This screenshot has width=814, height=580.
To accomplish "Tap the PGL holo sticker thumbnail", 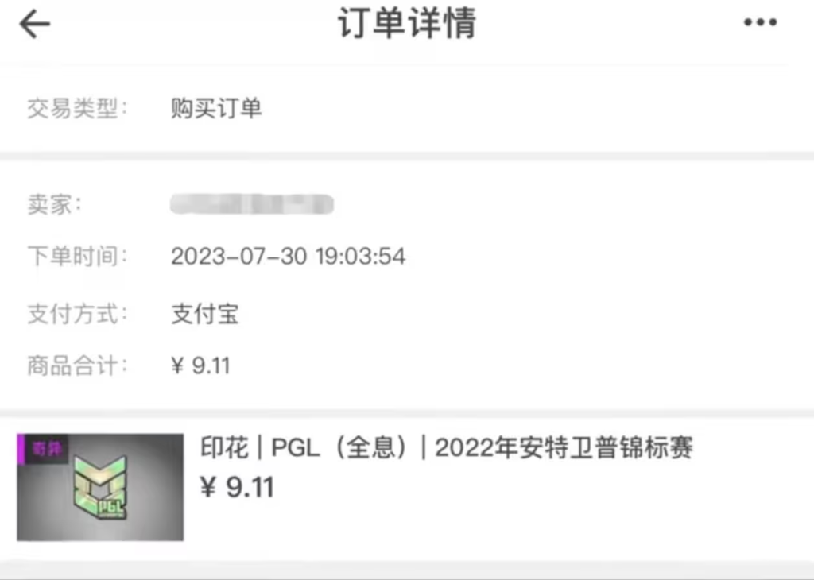I will pos(100,487).
